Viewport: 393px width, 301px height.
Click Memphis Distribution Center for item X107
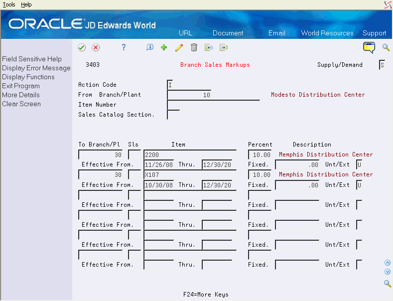326,174
